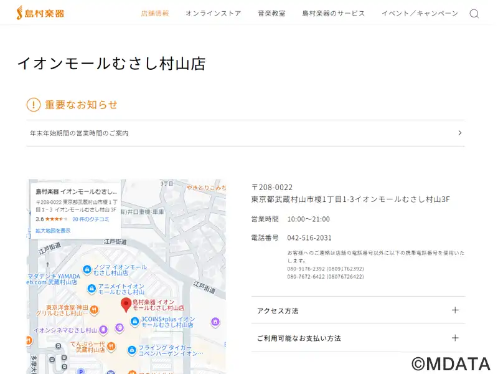Select the Animate shopping pin on map
This screenshot has height=374, width=498.
(x=92, y=289)
